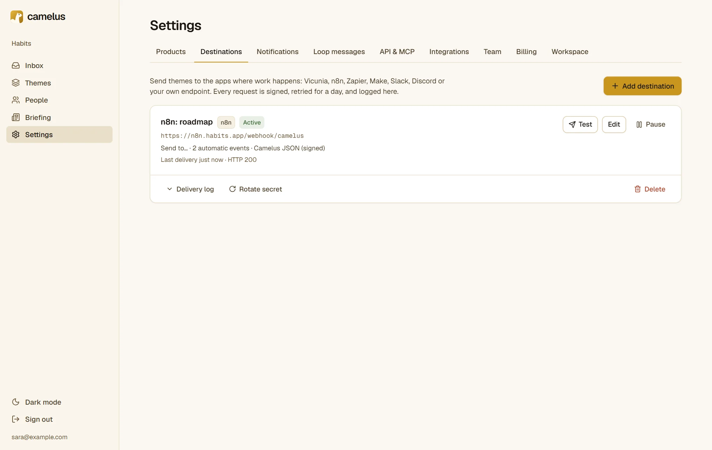The width and height of the screenshot is (712, 450).
Task: Click the n8n type badge
Action: pyautogui.click(x=226, y=122)
